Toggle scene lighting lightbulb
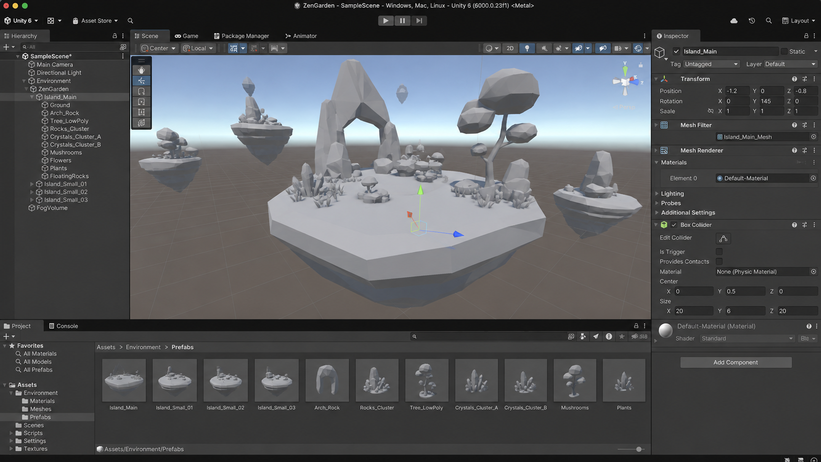The width and height of the screenshot is (821, 462). point(527,48)
